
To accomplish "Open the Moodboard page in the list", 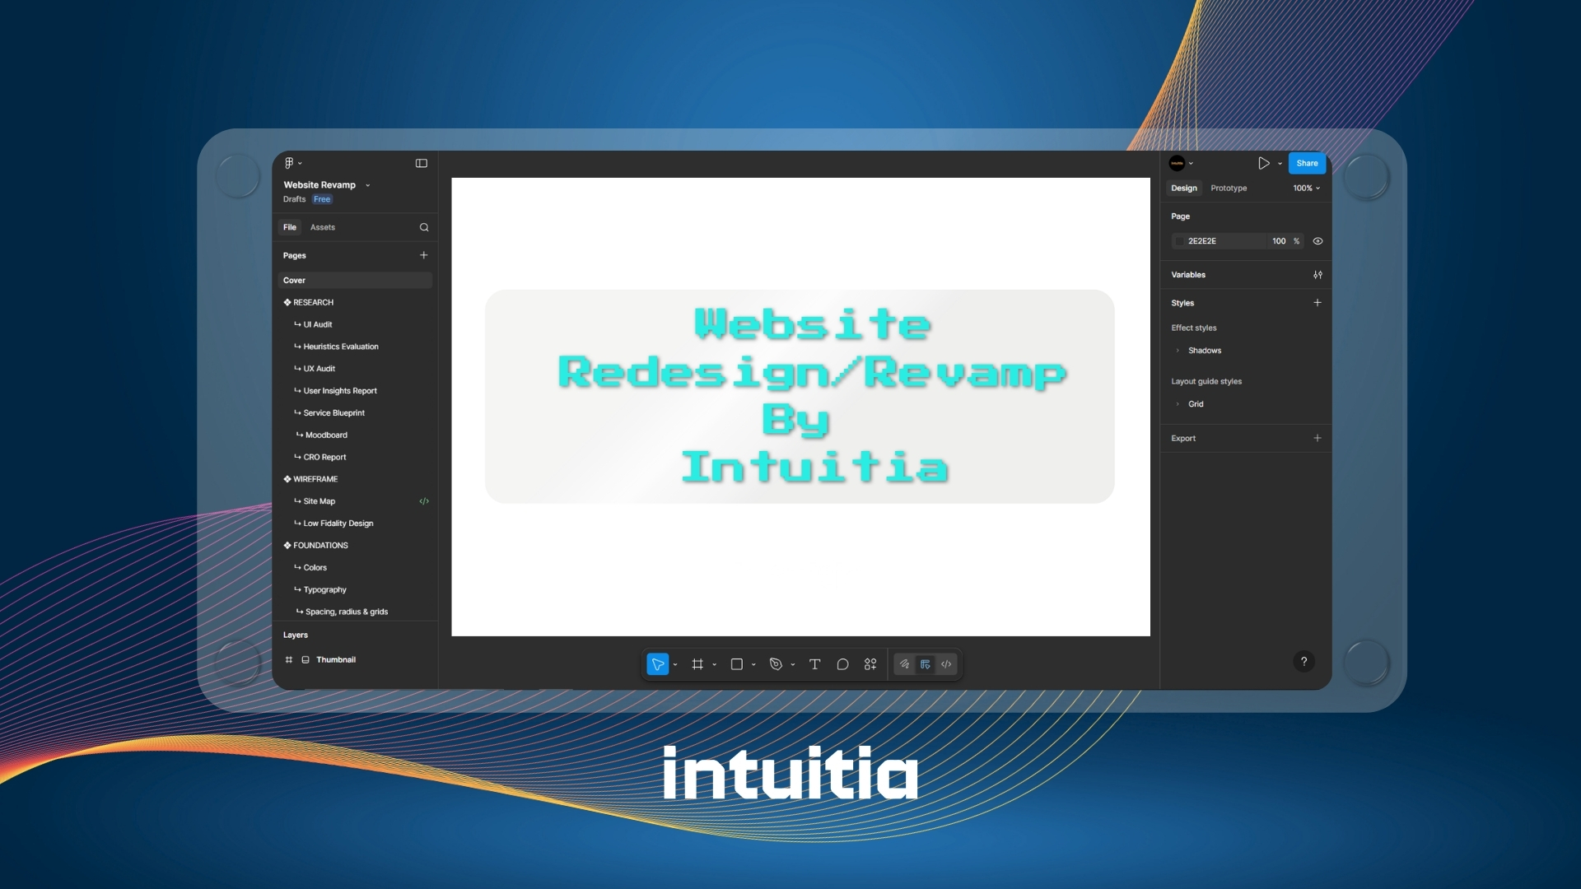I will [326, 435].
